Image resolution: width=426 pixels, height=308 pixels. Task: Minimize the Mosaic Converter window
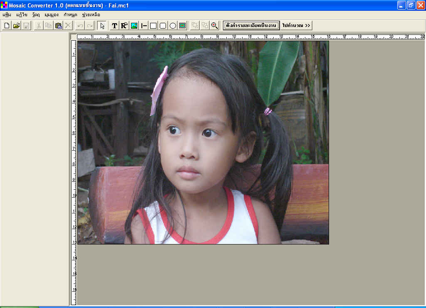tap(401, 5)
